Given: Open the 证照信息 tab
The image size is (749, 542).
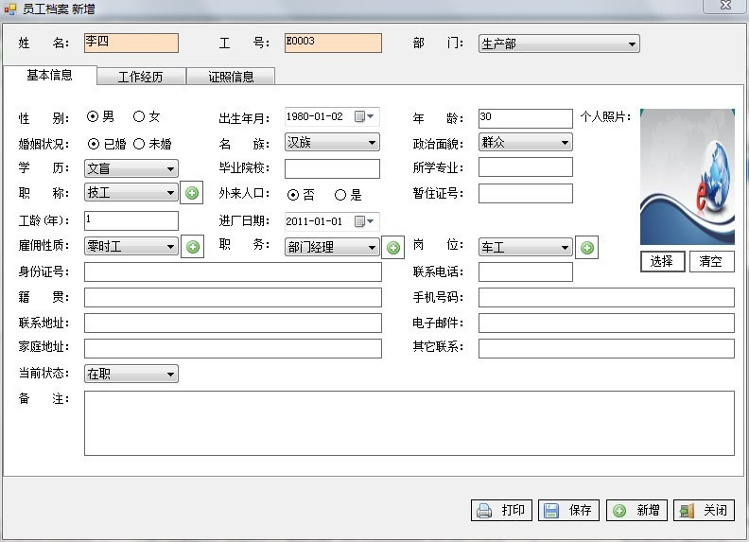Looking at the screenshot, I should tap(231, 77).
